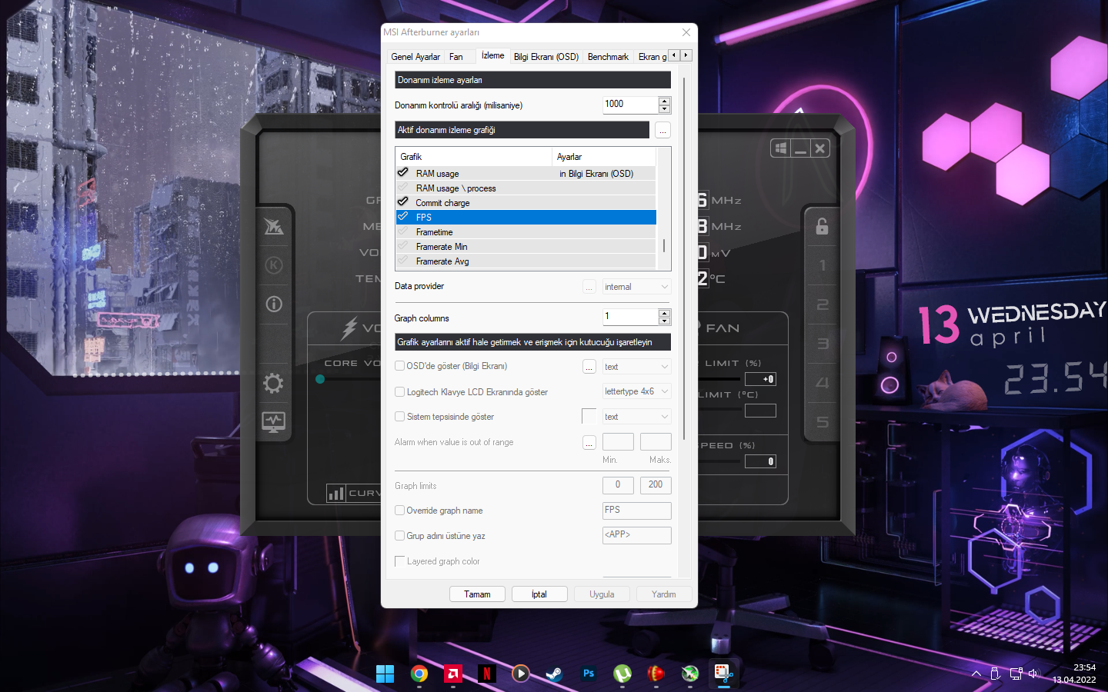The width and height of the screenshot is (1108, 692).
Task: Open the fan curve editor icon
Action: pyautogui.click(x=336, y=493)
